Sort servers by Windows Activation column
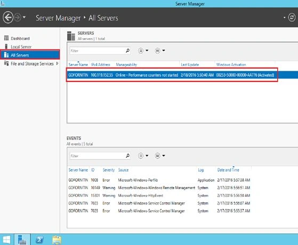The image size is (298, 245). (231, 64)
